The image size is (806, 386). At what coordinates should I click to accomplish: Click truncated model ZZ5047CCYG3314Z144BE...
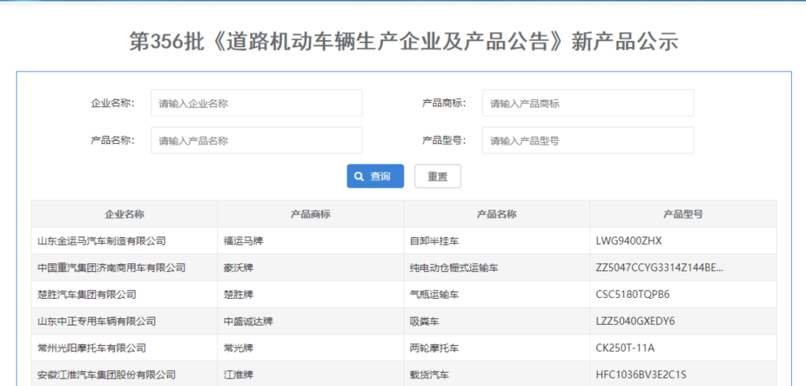pos(660,268)
